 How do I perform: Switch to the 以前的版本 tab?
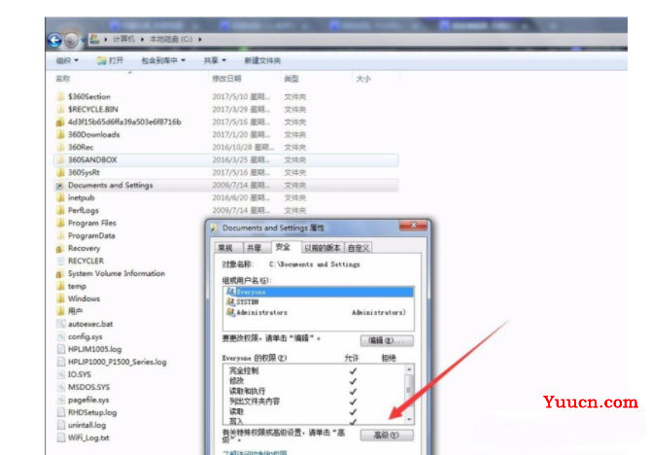[x=323, y=248]
